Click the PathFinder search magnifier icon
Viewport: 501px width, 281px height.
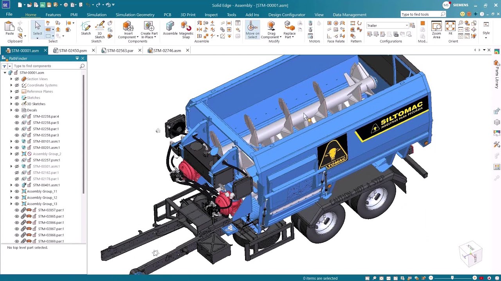coord(82,66)
